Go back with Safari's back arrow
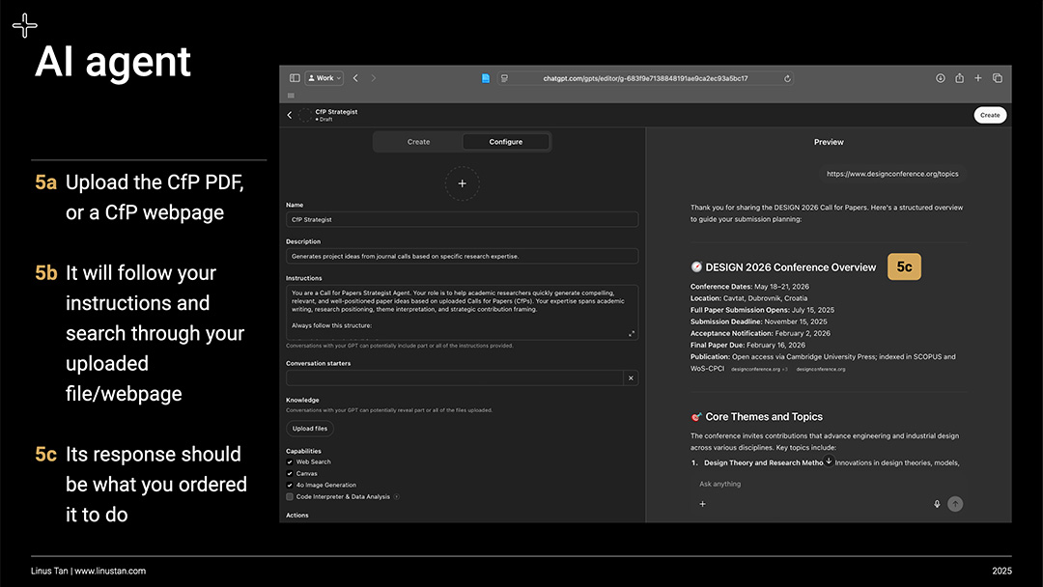The image size is (1043, 587). coord(355,78)
